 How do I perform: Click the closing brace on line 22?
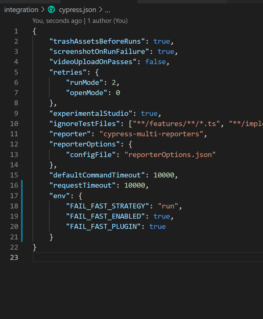[34, 247]
